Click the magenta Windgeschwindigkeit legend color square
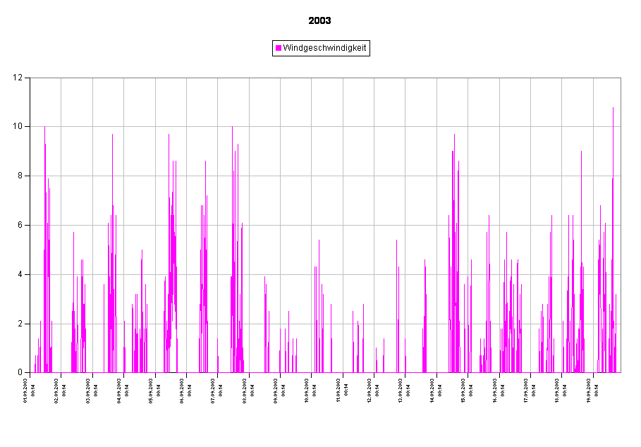This screenshot has height=447, width=641. 279,48
